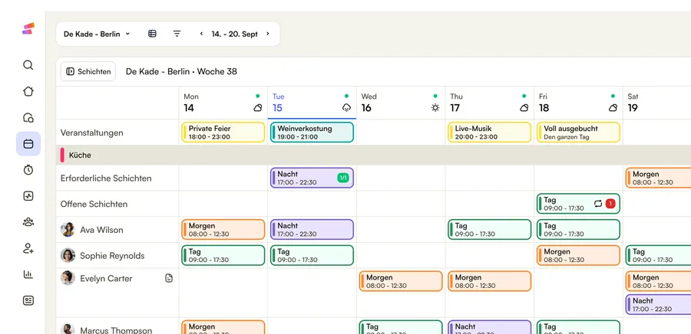
Task: Open search from the sidebar
Action: click(x=28, y=65)
